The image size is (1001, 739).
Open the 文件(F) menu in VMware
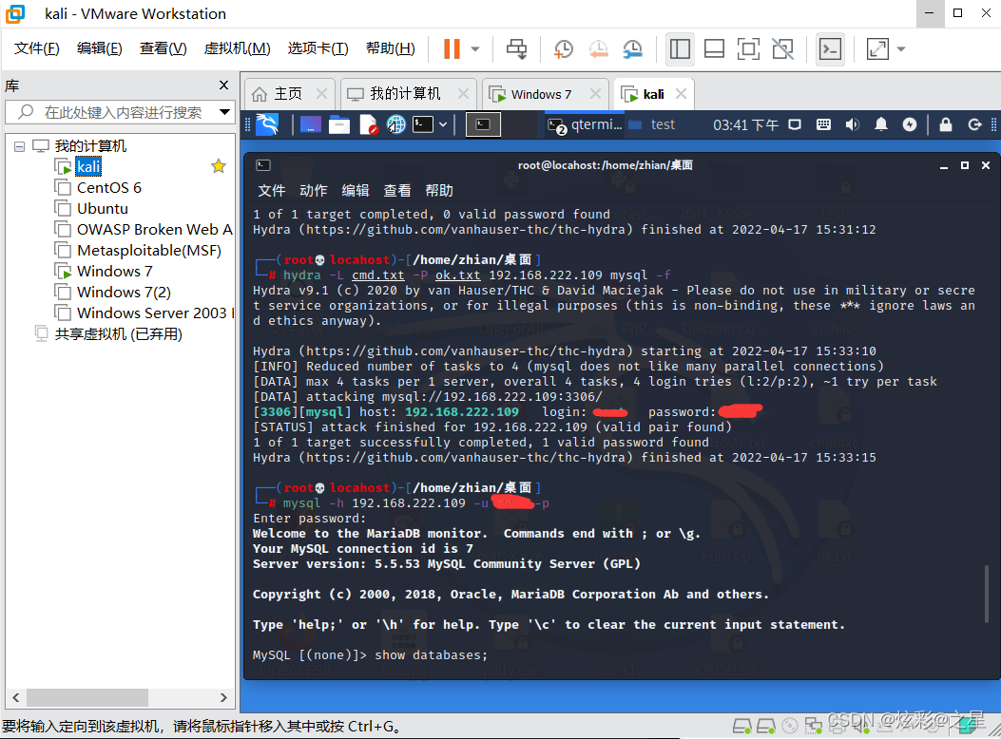(x=36, y=48)
